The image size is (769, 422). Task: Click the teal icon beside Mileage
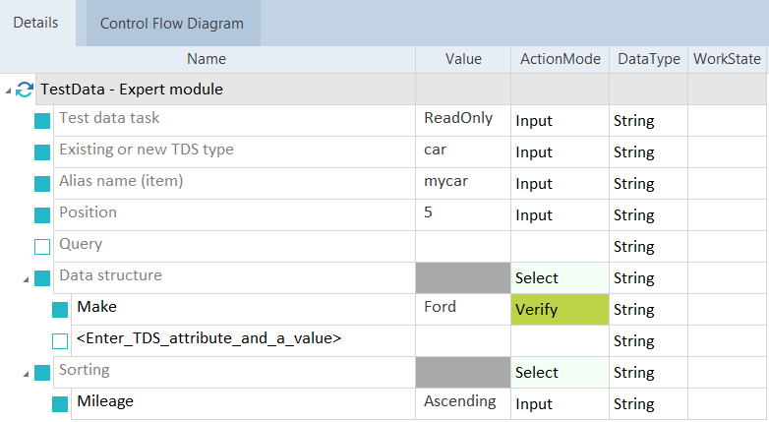coord(60,403)
